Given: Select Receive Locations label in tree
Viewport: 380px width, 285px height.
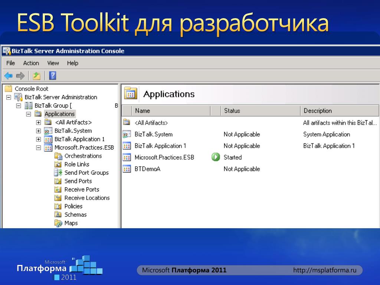Looking at the screenshot, I should click(x=87, y=198).
